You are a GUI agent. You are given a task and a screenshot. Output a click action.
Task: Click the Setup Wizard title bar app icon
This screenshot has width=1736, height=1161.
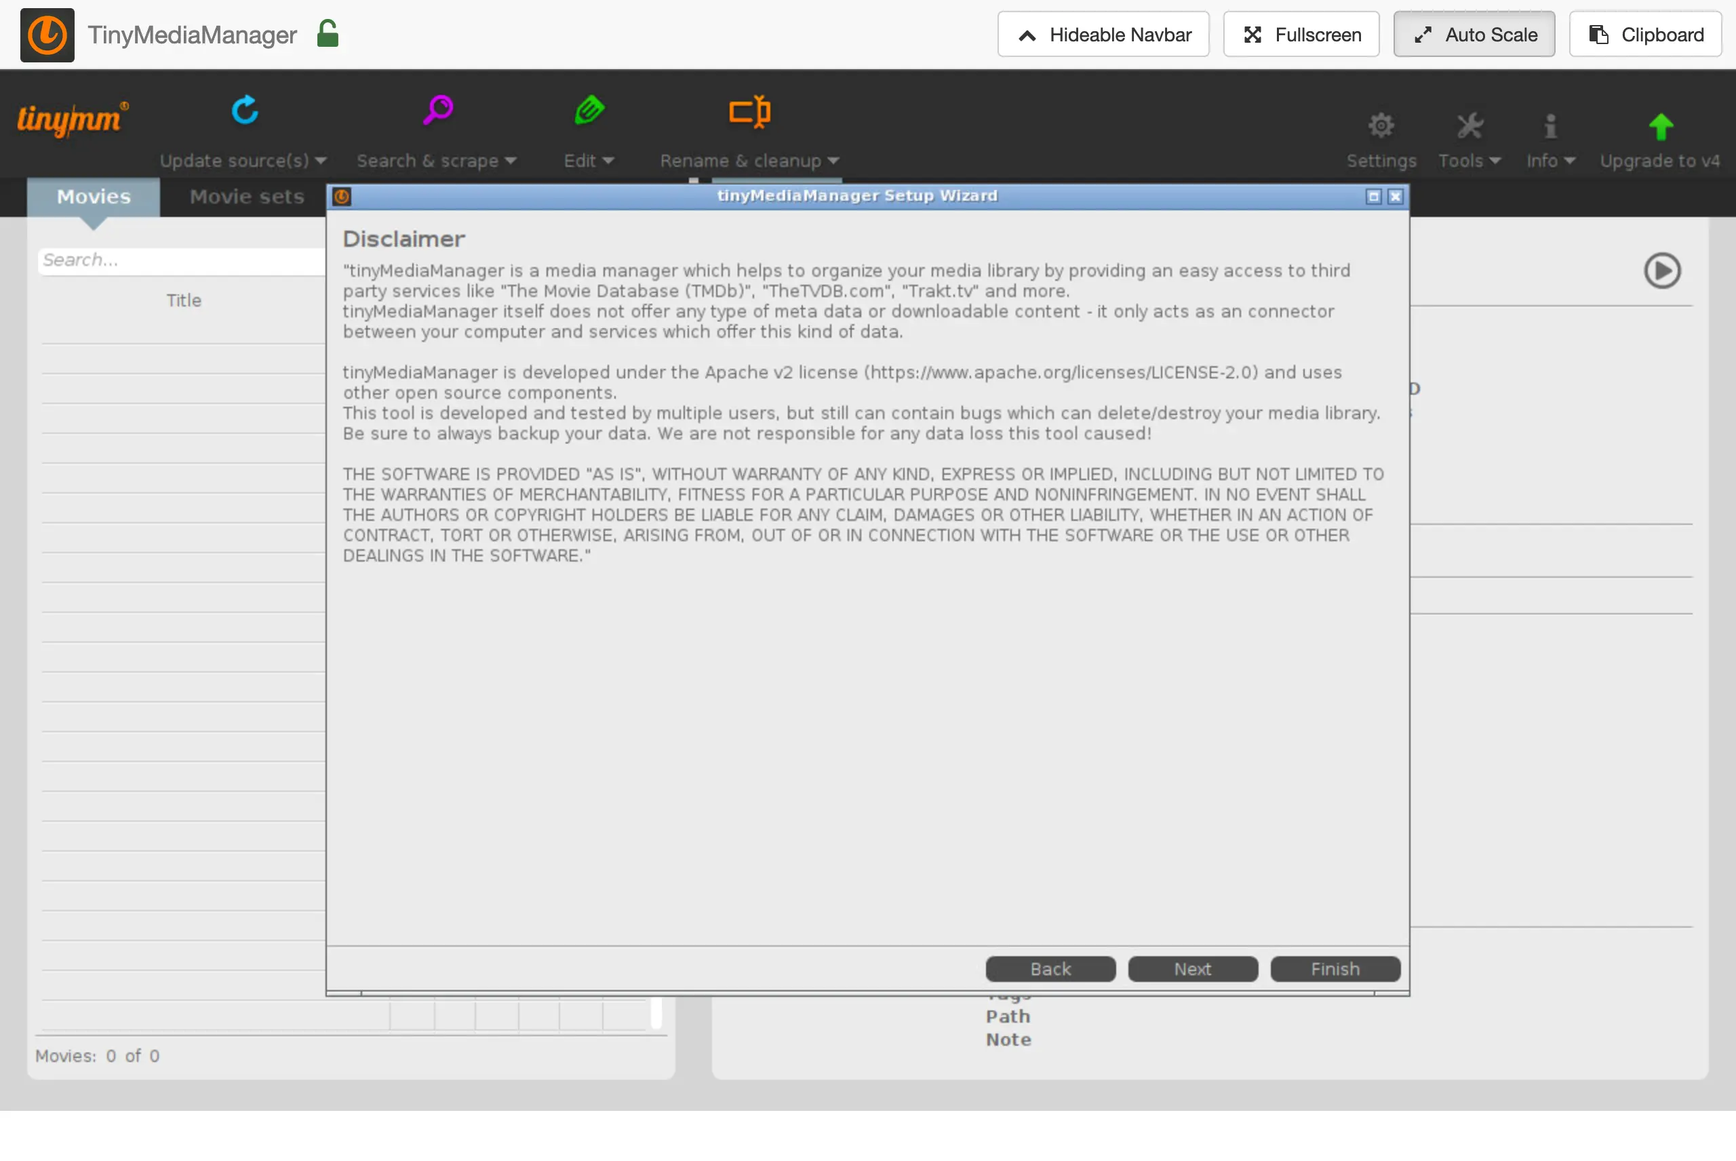[x=341, y=196]
